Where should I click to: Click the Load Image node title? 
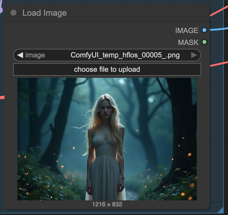point(45,13)
